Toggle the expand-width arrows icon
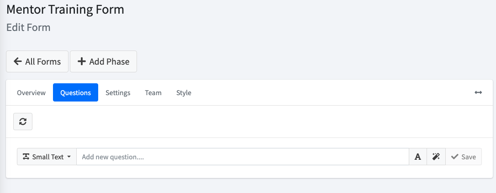496x193 pixels. tap(478, 92)
